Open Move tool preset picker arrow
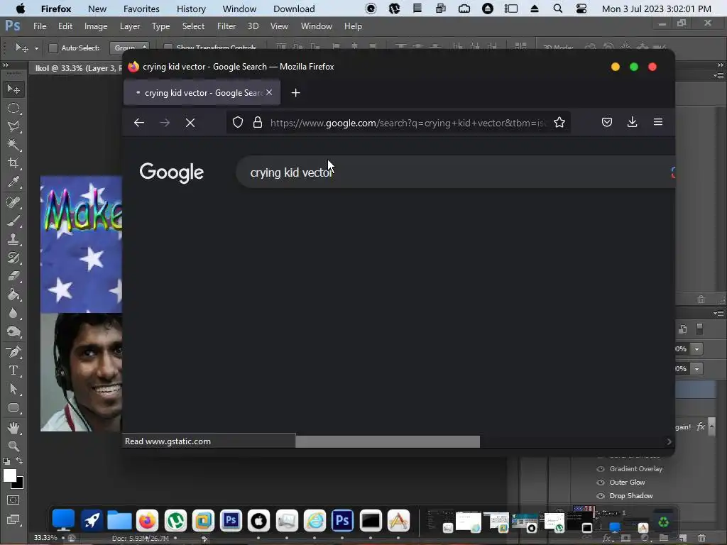The image size is (727, 545). coord(36,48)
